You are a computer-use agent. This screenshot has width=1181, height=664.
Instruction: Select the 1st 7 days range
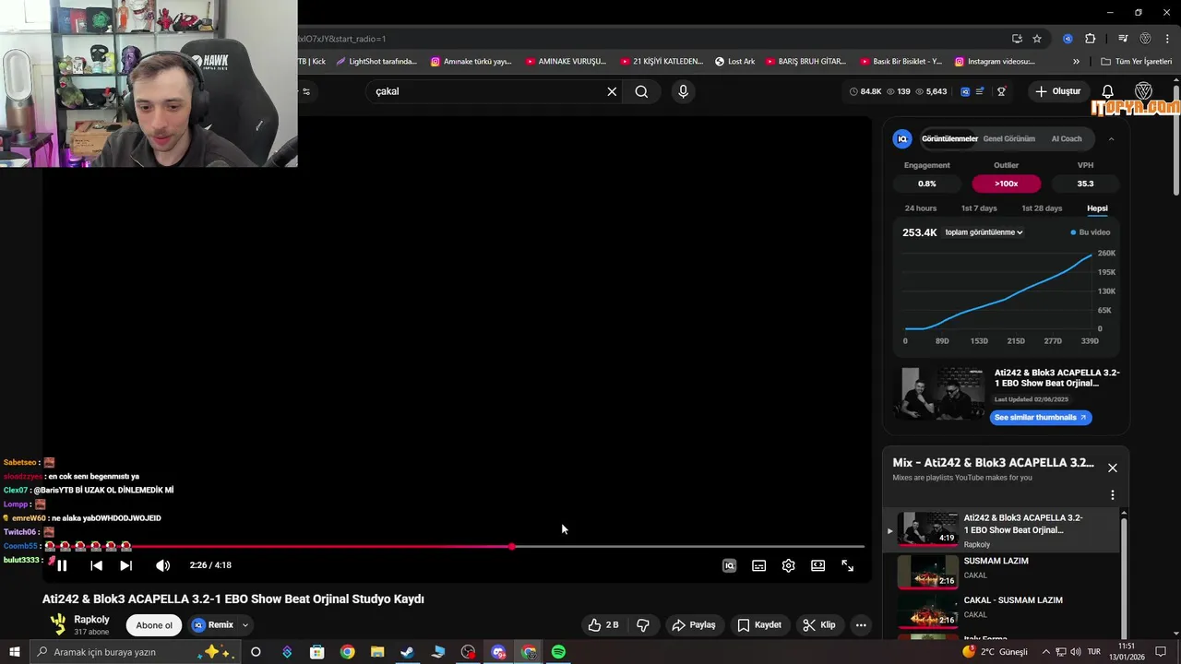click(979, 208)
